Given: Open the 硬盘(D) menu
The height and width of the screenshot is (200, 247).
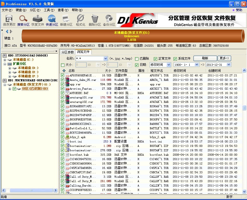Looking at the screenshot, I should pos(21,10).
